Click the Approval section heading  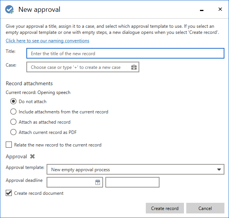click(16, 156)
